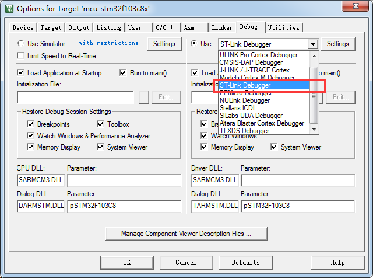Open right-side debugger Settings button
The width and height of the screenshot is (373, 278).
(x=337, y=44)
